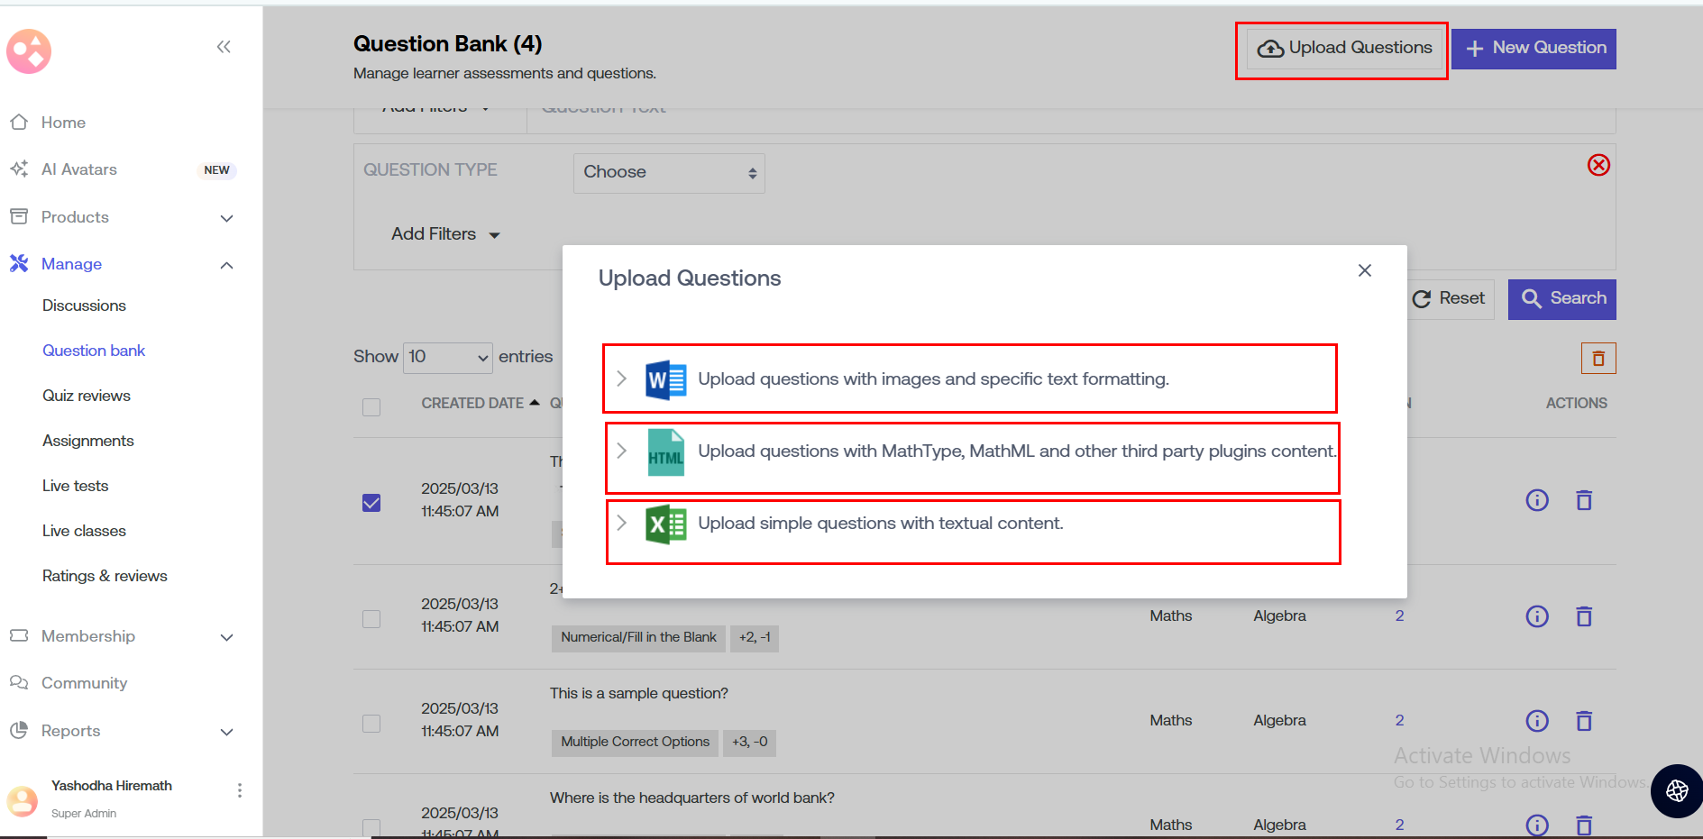Collapse the sidebar with double-chevron icon
1703x839 pixels.
click(x=224, y=47)
